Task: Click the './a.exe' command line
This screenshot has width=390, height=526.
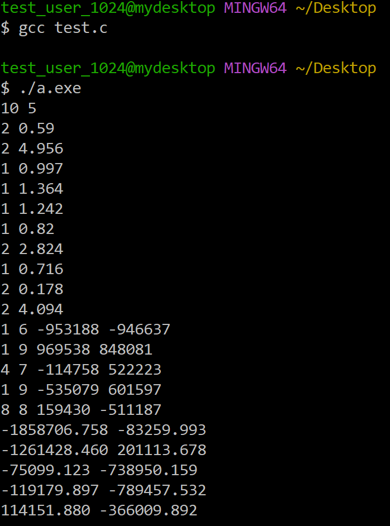Action: click(41, 88)
